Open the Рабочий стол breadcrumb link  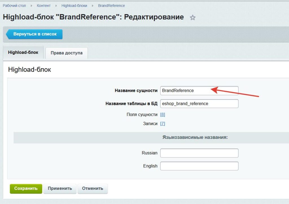[x=14, y=6]
